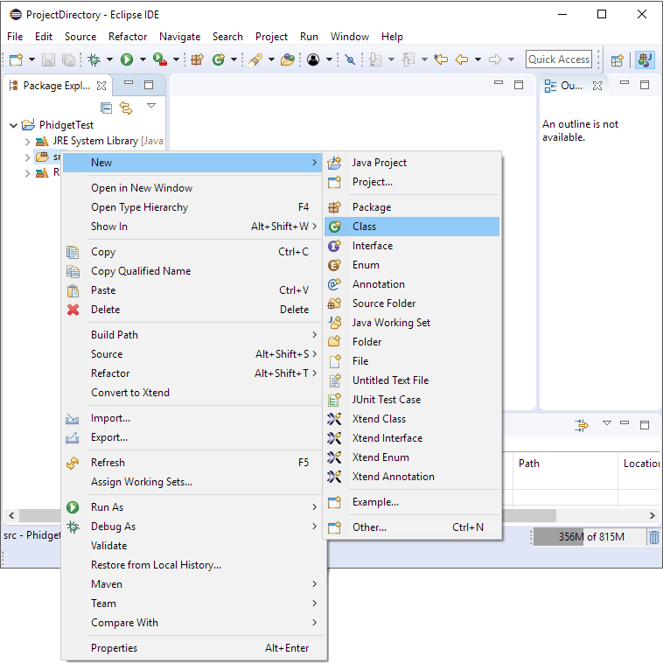Image resolution: width=663 pixels, height=663 pixels.
Task: Open the Back history dropdown arrow
Action: point(478,59)
